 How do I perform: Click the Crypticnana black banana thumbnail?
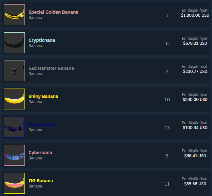tap(14, 43)
